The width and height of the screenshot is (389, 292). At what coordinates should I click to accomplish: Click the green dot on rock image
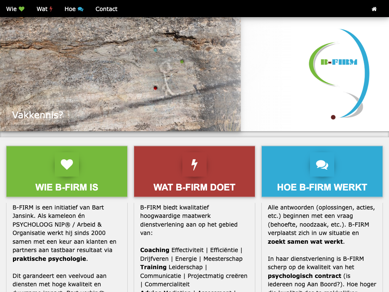[x=182, y=61]
